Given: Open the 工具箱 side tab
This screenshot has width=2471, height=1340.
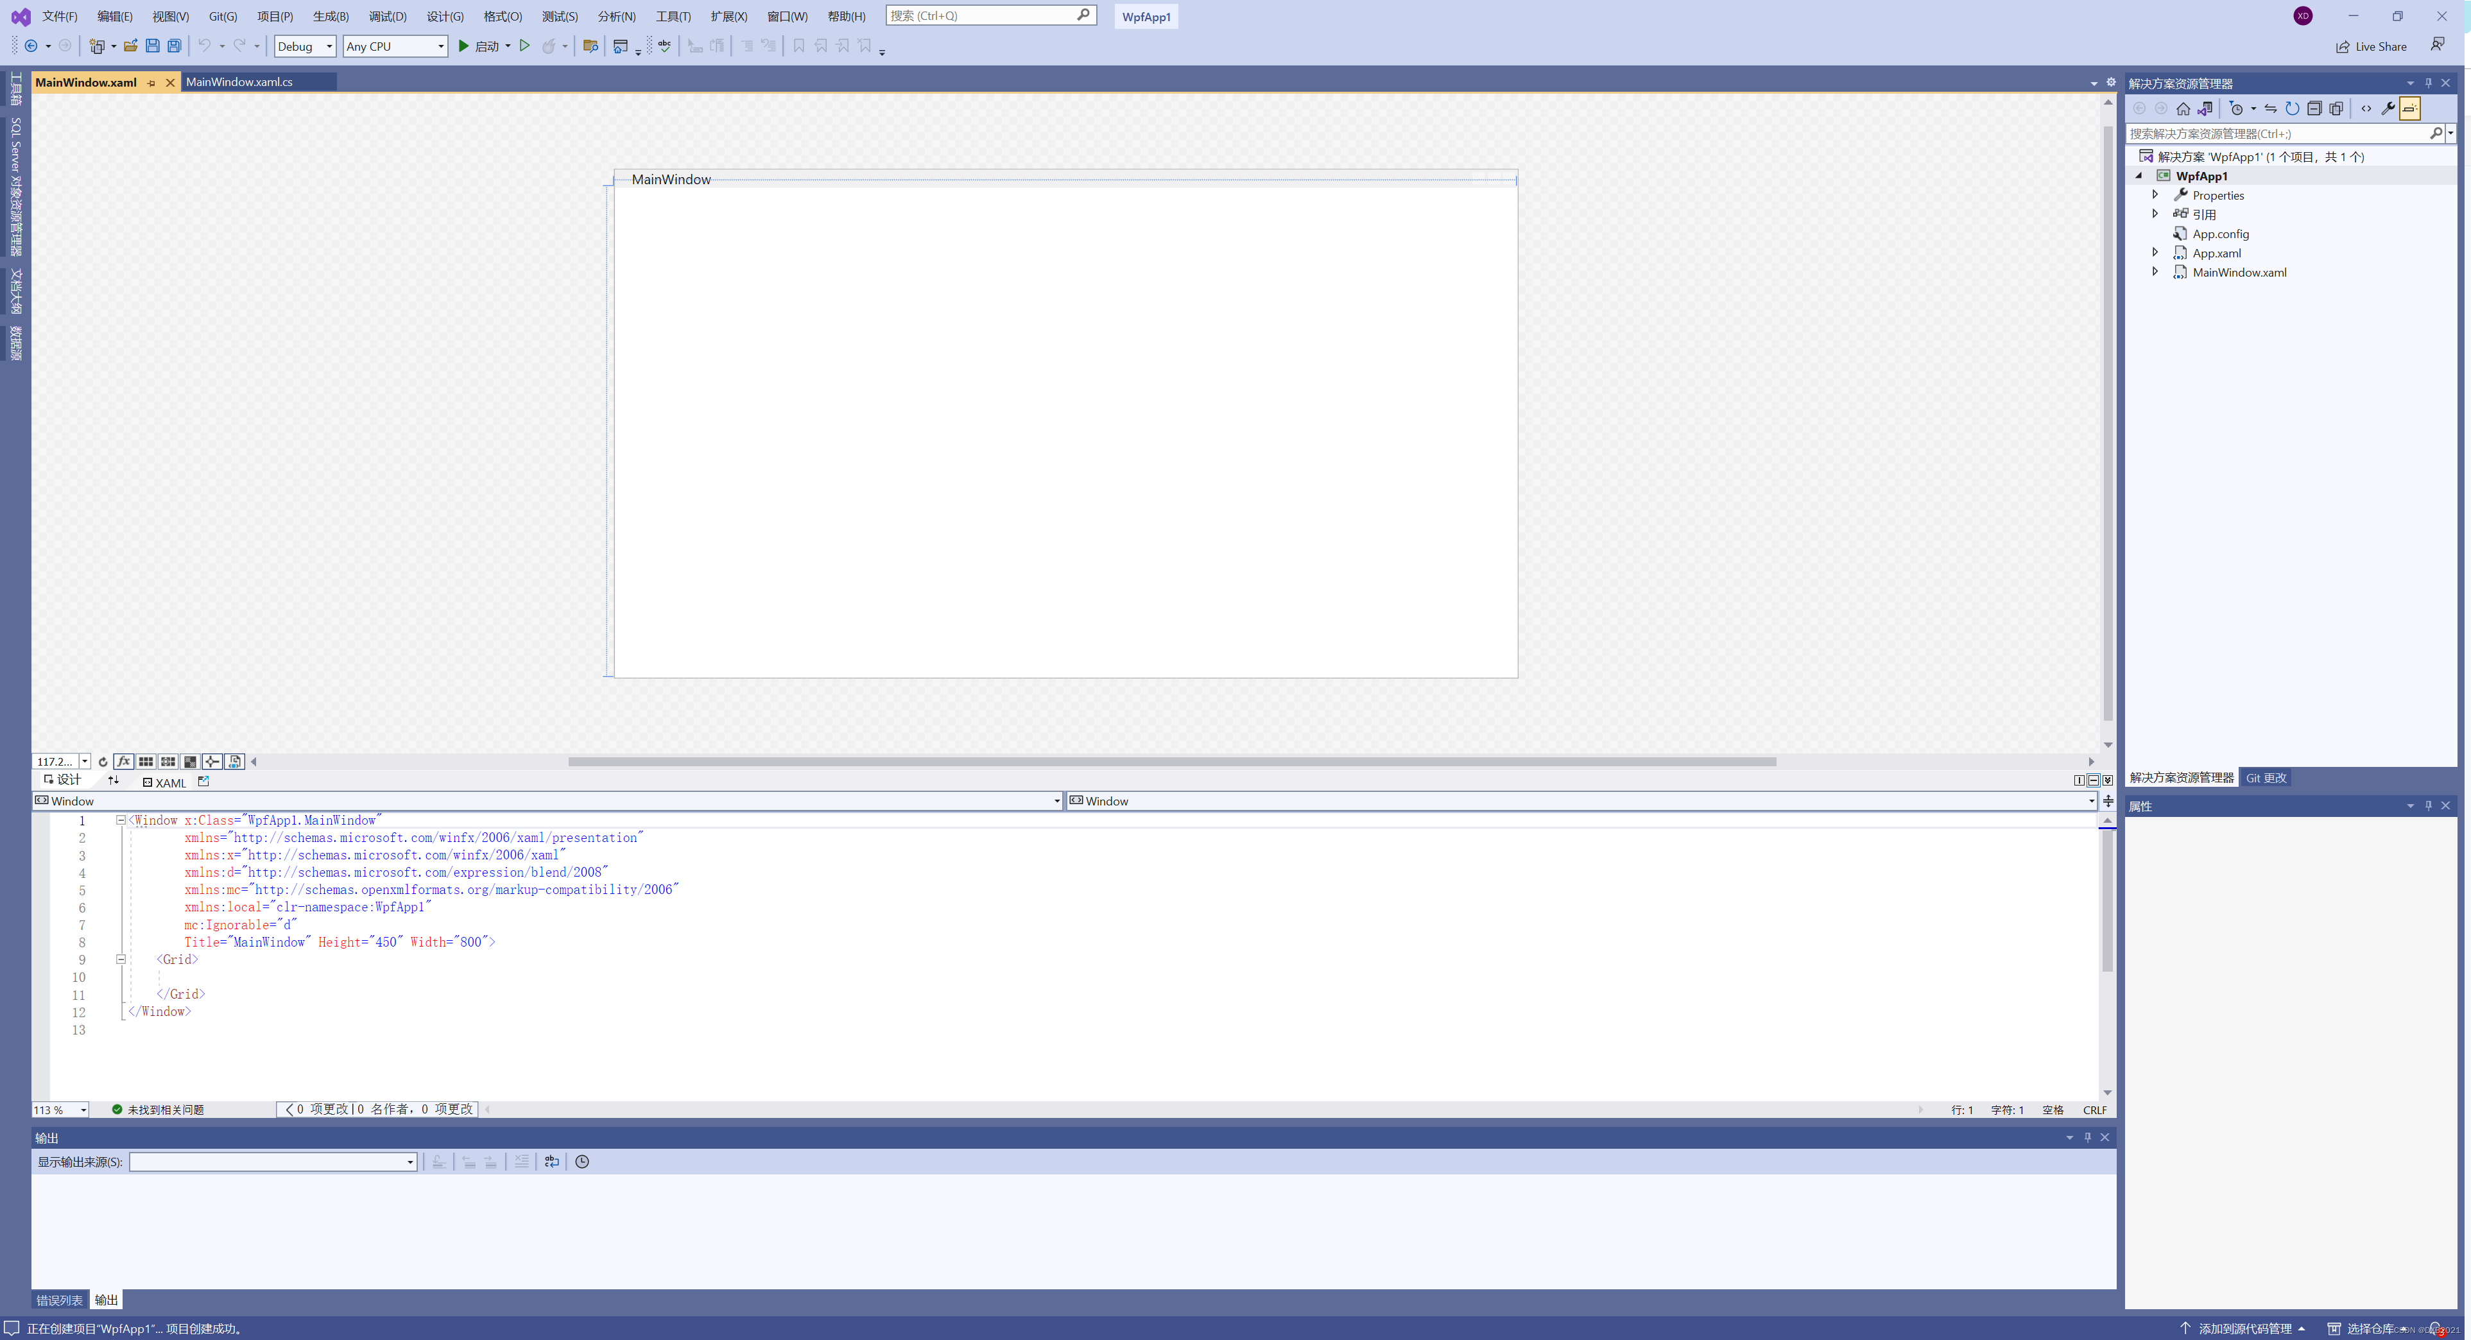Looking at the screenshot, I should (x=15, y=89).
